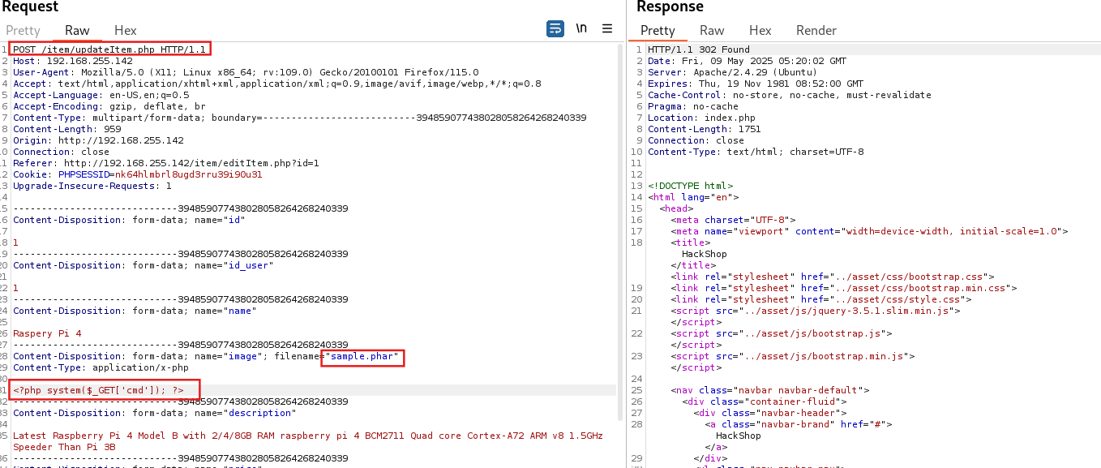The width and height of the screenshot is (1101, 468).
Task: Click the Content-Type multipart/form-data boundary header
Action: click(x=300, y=118)
